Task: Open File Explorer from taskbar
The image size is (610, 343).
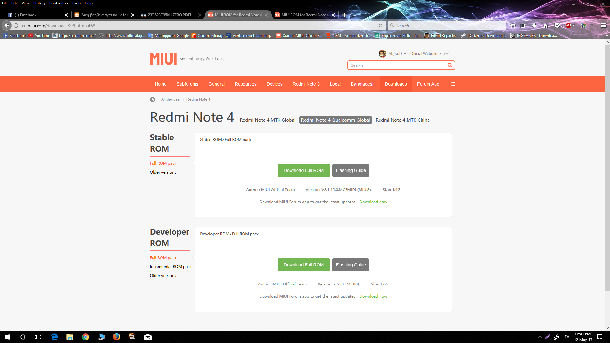Action: tap(70, 337)
